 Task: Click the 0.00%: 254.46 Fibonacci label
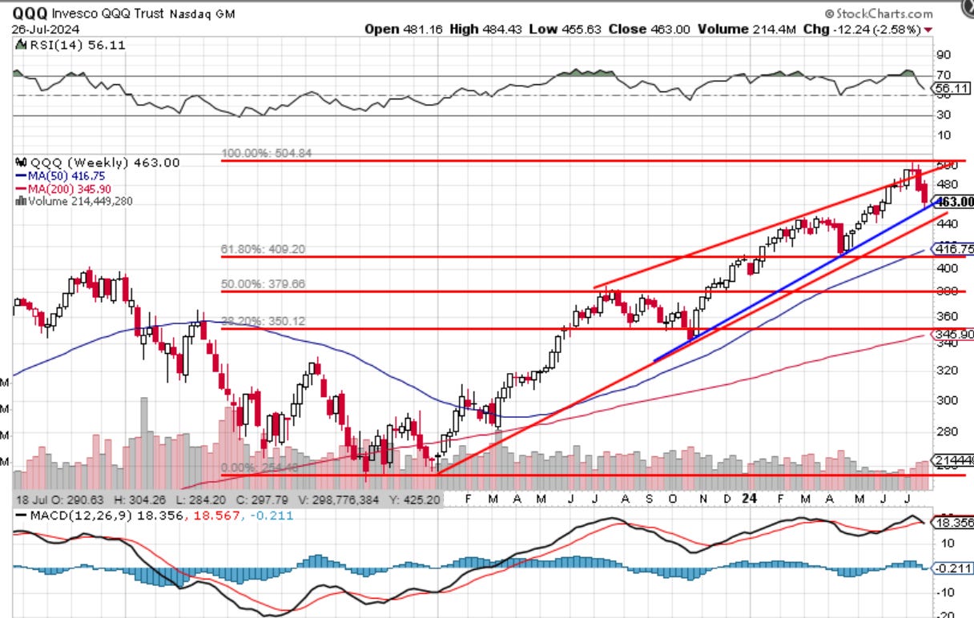pos(260,467)
